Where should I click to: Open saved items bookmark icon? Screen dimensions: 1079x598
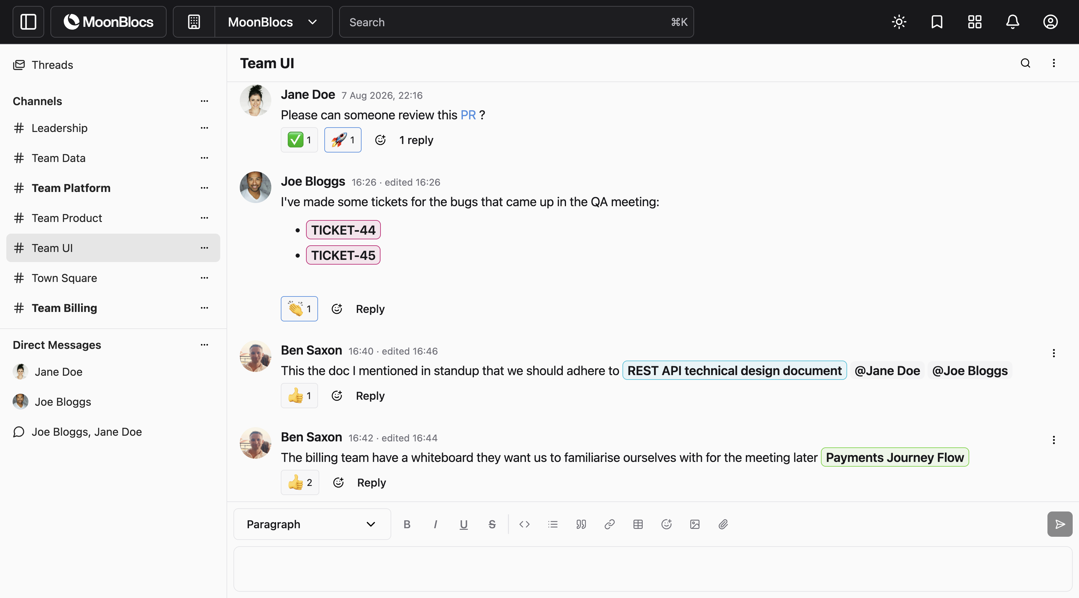pyautogui.click(x=937, y=22)
